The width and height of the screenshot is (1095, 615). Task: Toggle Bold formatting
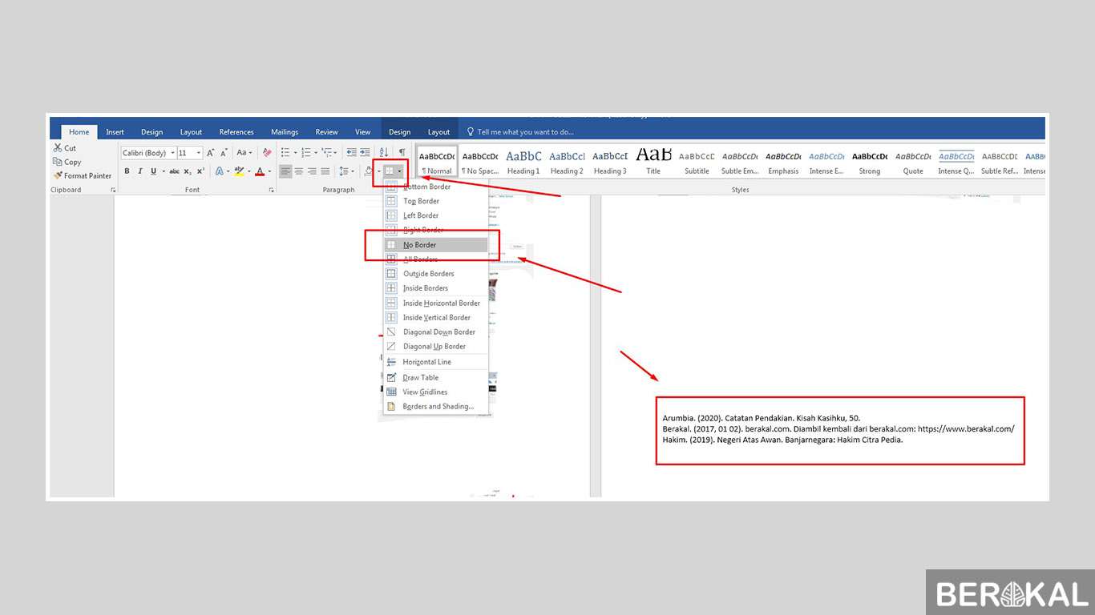click(127, 171)
